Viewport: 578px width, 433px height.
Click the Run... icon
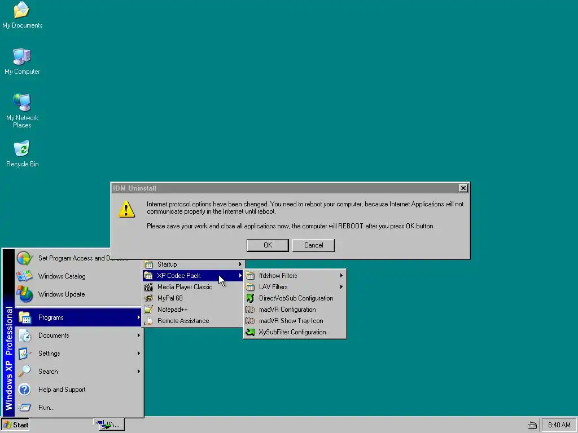pyautogui.click(x=25, y=408)
